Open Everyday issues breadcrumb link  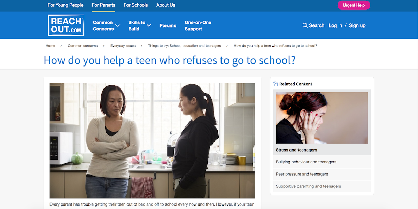(123, 46)
